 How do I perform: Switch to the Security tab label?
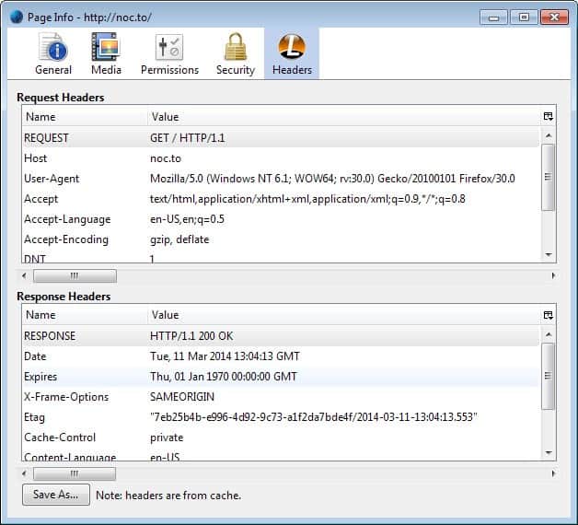click(x=236, y=70)
